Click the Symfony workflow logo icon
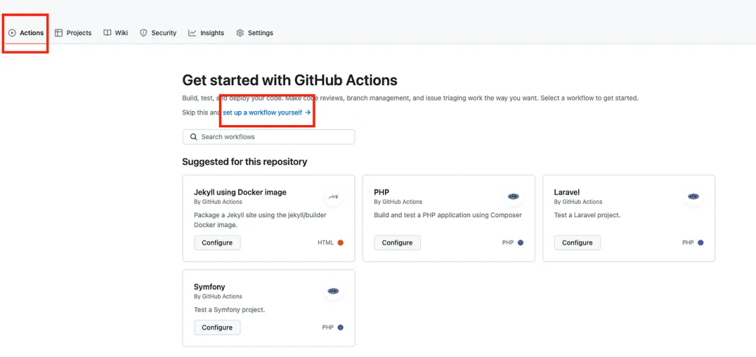This screenshot has height=357, width=756. click(x=333, y=291)
